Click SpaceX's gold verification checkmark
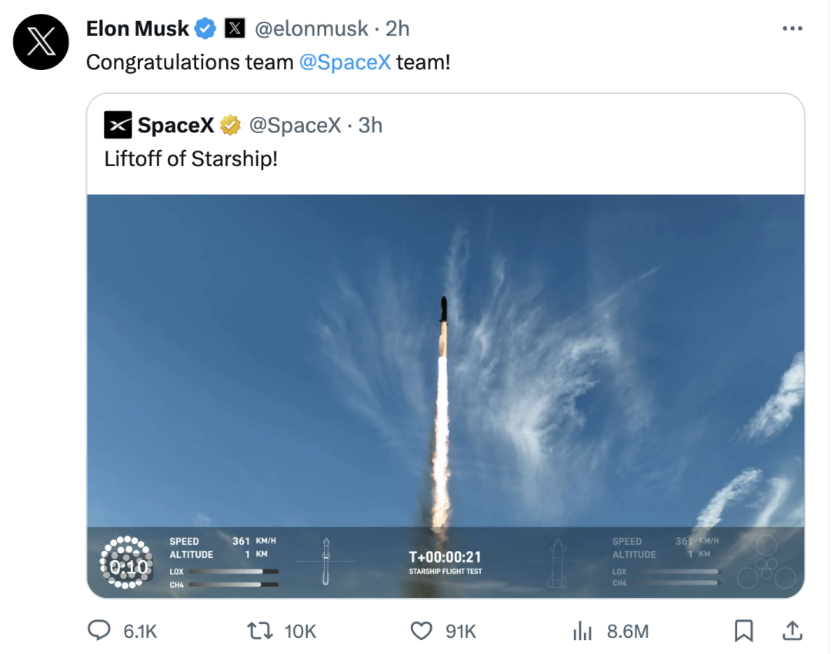Viewport: 831px width, 654px height. pyautogui.click(x=231, y=125)
